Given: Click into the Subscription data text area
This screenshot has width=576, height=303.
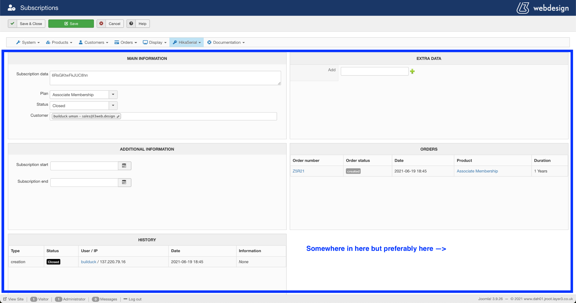Looking at the screenshot, I should coord(165,78).
